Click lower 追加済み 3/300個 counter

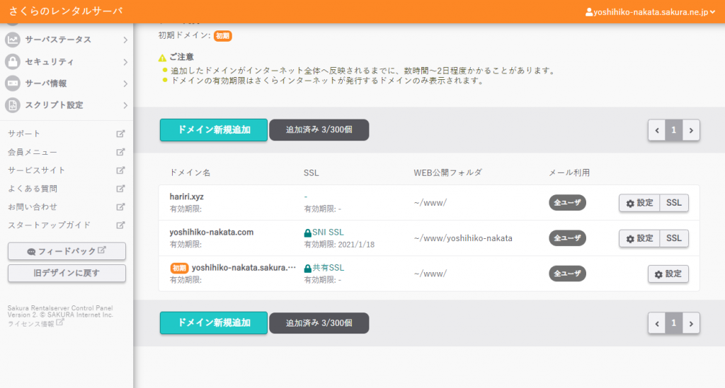(x=319, y=323)
